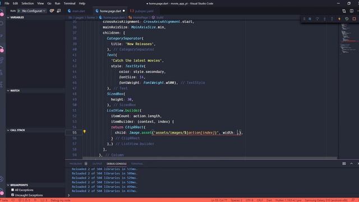Screen dimensions: 359x202
Task: Open the Terminal menu
Action: (70, 3)
